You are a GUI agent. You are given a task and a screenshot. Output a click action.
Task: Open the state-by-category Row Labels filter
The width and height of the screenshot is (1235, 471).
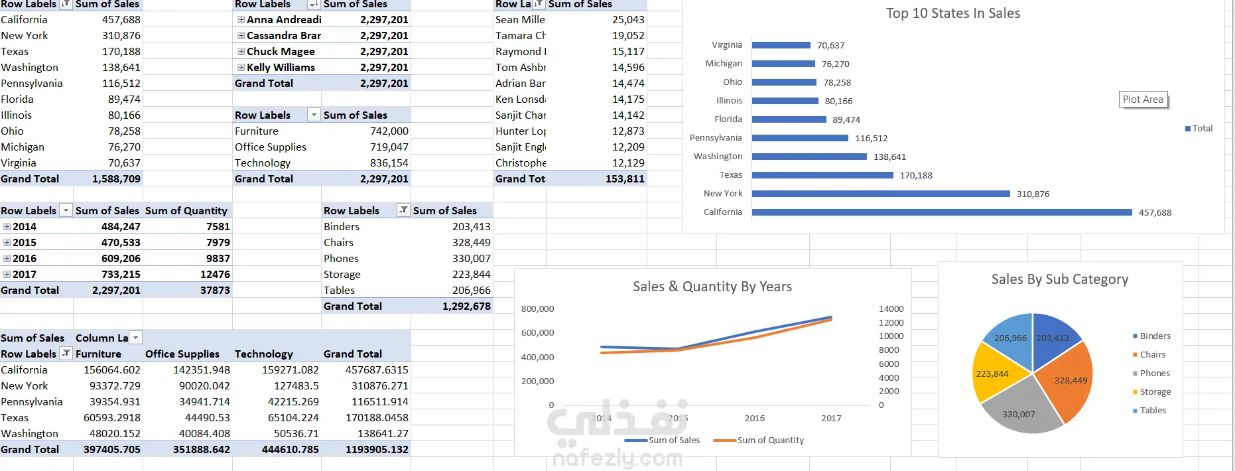point(65,354)
